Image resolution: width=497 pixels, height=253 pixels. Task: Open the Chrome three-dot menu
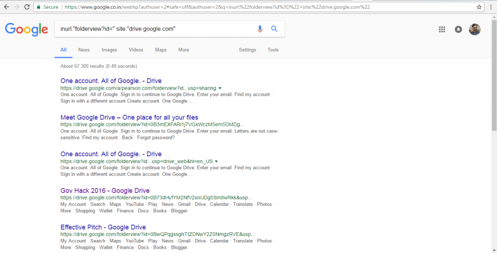pos(491,7)
